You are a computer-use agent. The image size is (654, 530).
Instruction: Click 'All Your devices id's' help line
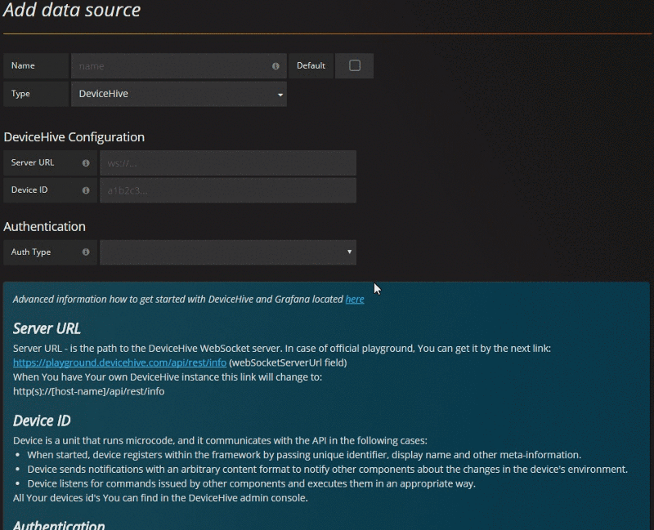160,498
